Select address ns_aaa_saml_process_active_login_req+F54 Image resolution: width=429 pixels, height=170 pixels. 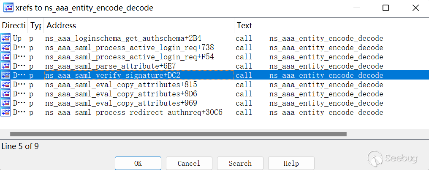point(129,57)
